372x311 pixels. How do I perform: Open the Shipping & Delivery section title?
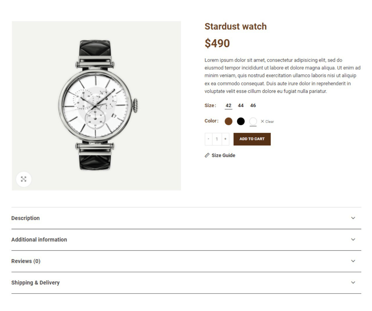[x=35, y=282]
